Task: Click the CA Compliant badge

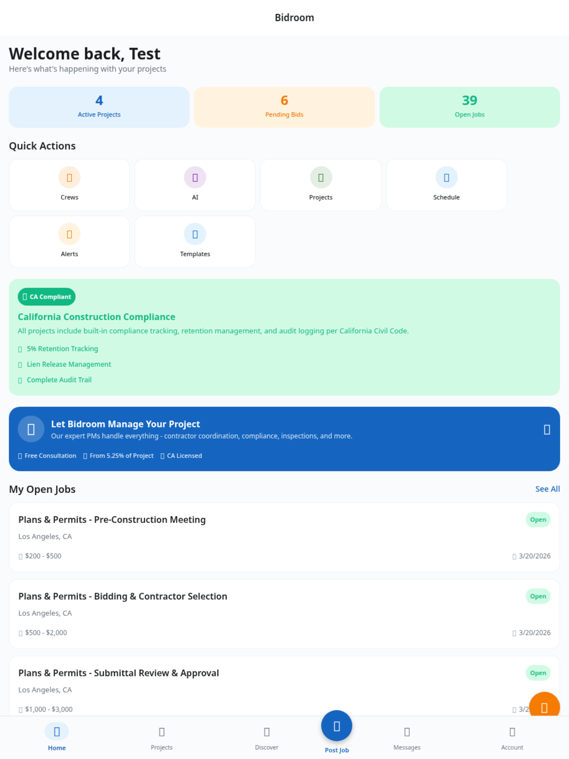Action: click(x=47, y=297)
